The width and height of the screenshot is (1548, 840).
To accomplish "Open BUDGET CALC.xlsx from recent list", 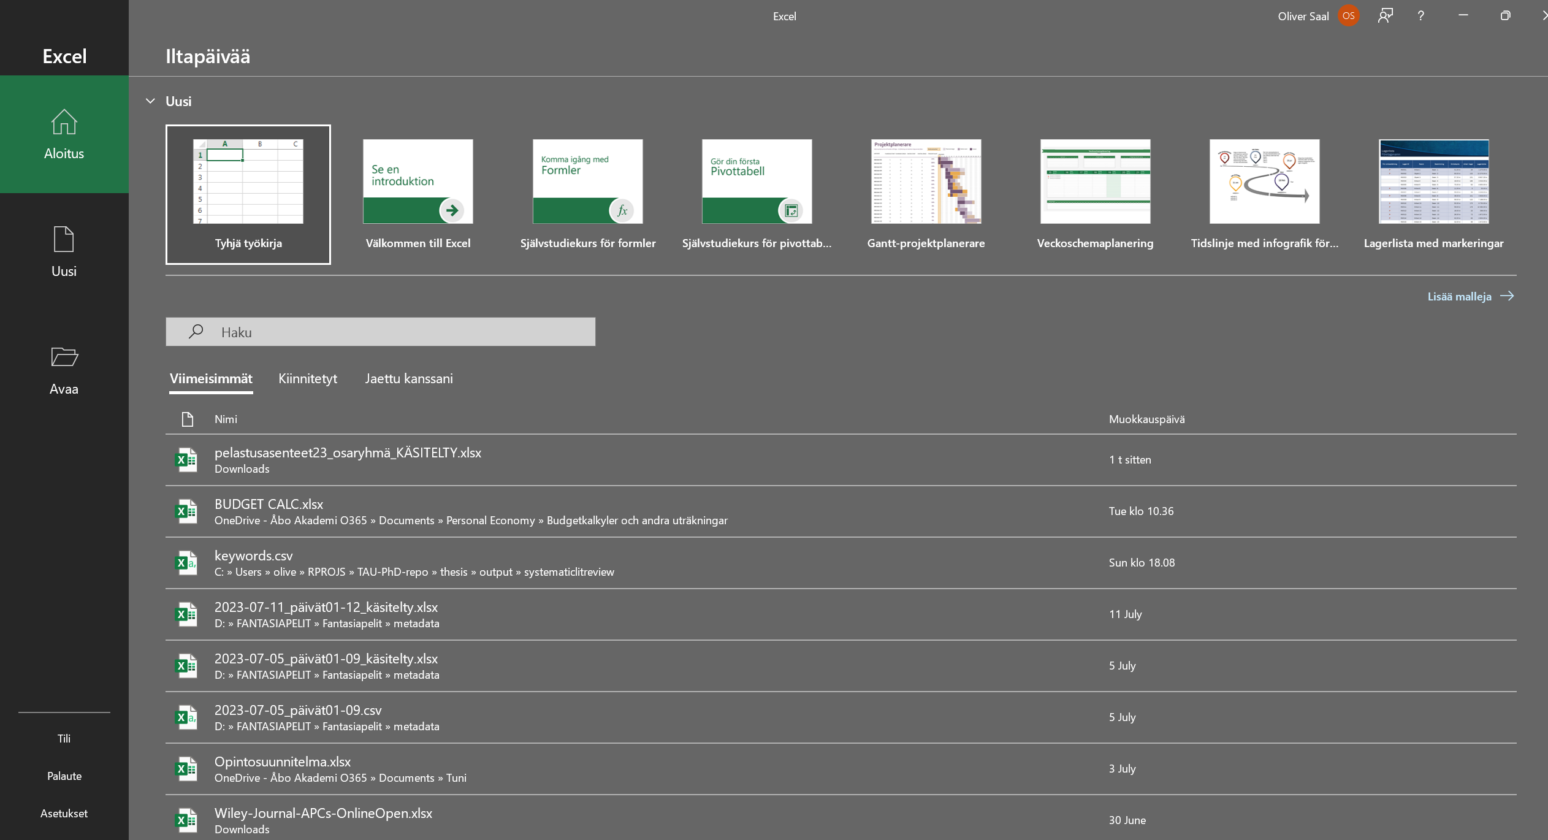I will point(841,511).
